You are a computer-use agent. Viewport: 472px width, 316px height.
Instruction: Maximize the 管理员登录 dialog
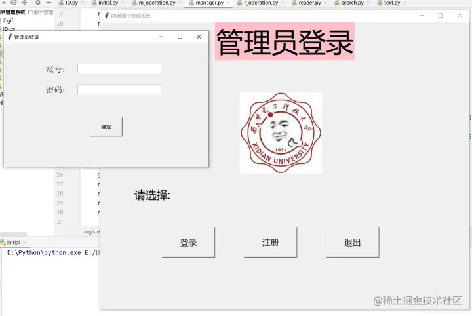coord(180,37)
